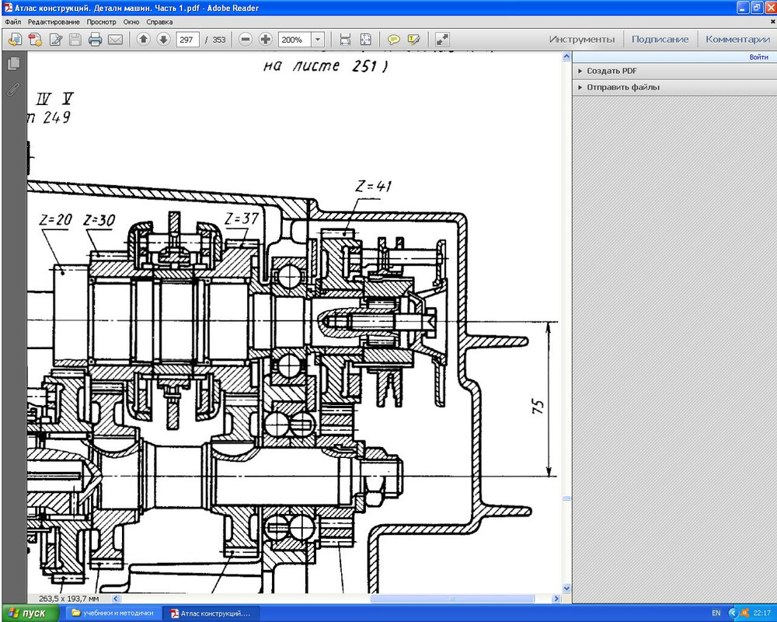Click the Send by email envelope icon
Image resolution: width=777 pixels, height=622 pixels.
point(115,40)
